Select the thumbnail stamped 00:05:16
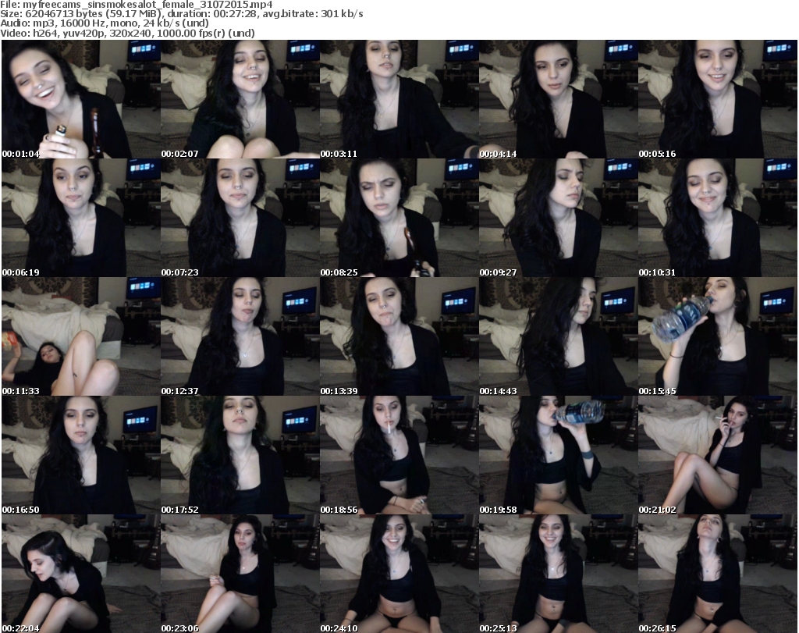Viewport: 799px width, 633px height. click(718, 99)
